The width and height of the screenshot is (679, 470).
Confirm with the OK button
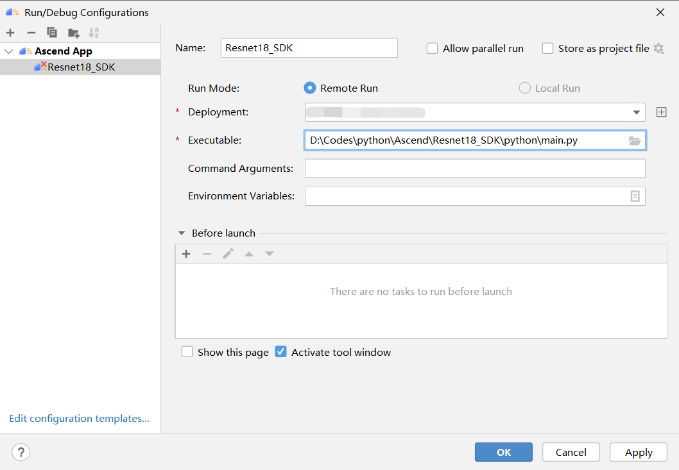[504, 452]
